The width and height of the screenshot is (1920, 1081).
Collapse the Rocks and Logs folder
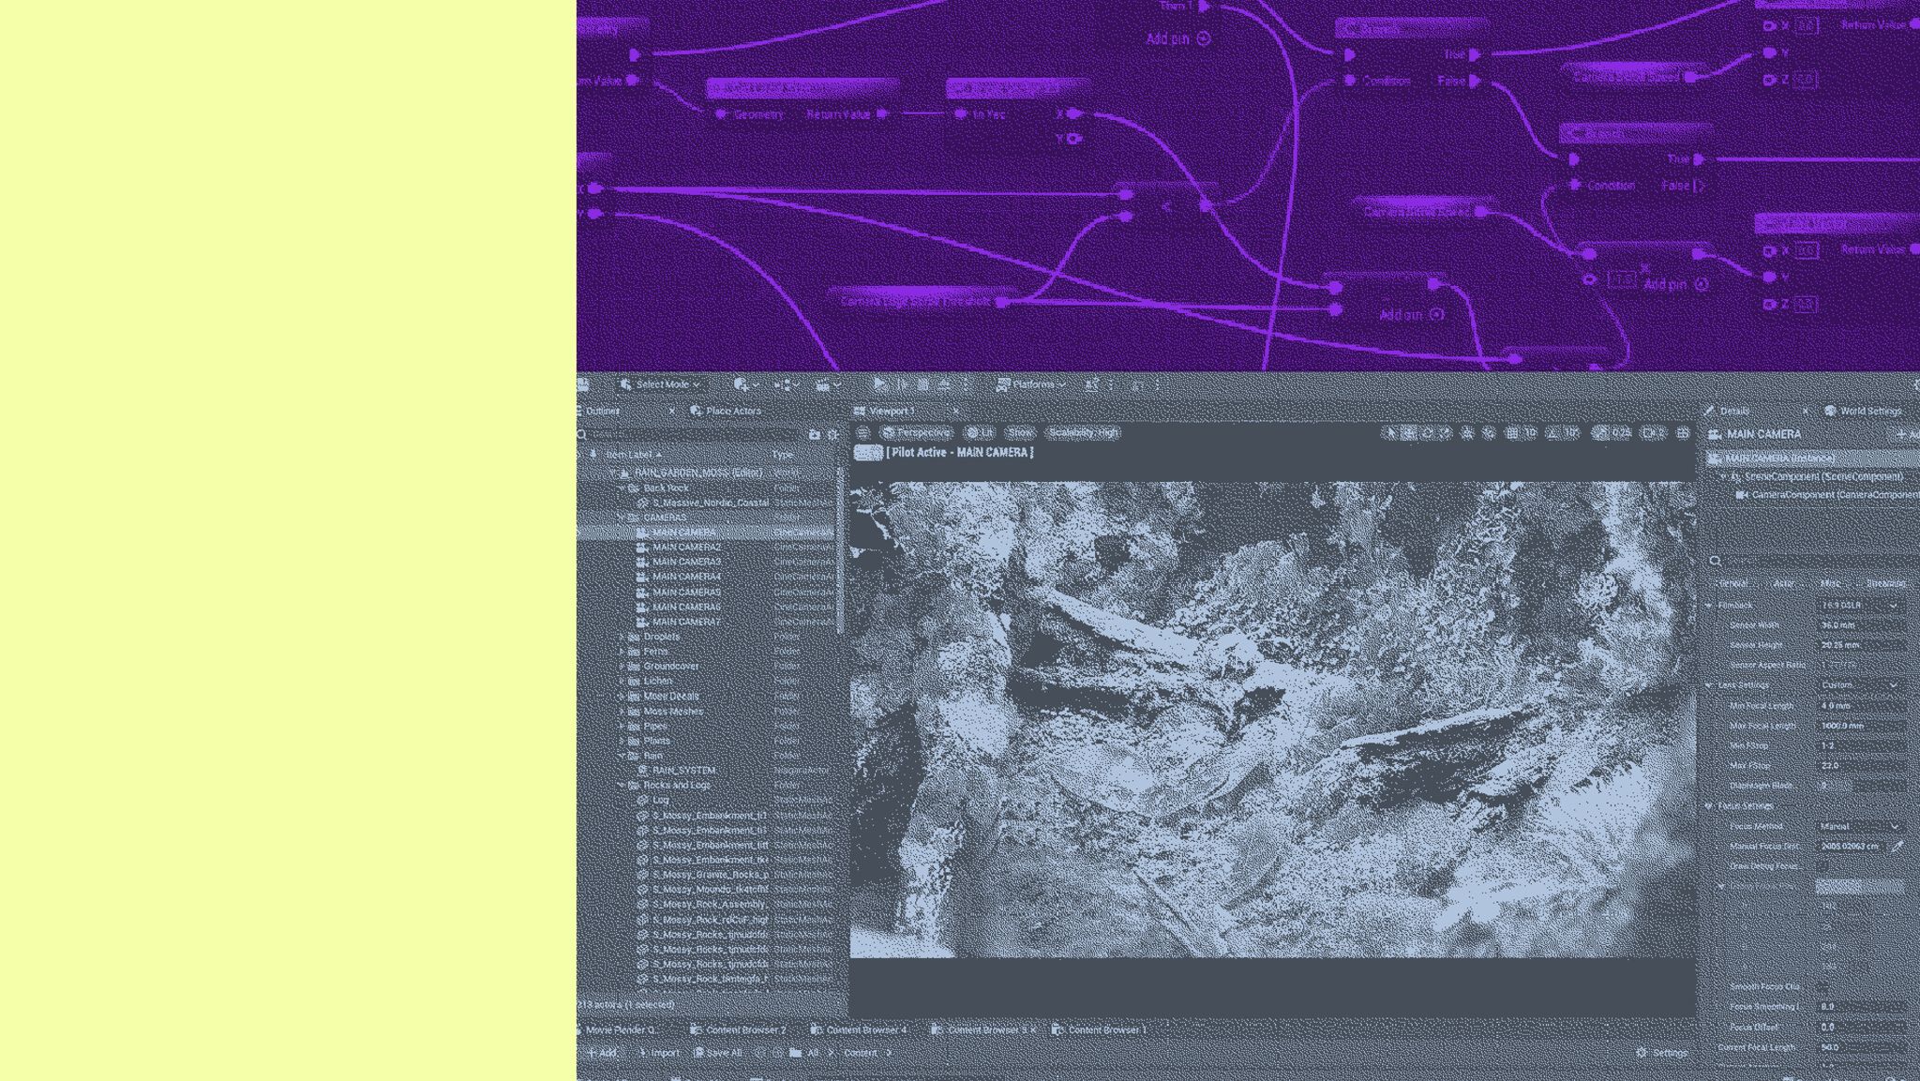[621, 786]
